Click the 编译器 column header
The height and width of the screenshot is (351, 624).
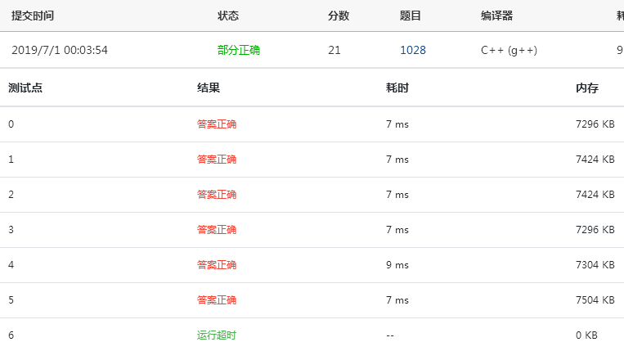pyautogui.click(x=497, y=16)
